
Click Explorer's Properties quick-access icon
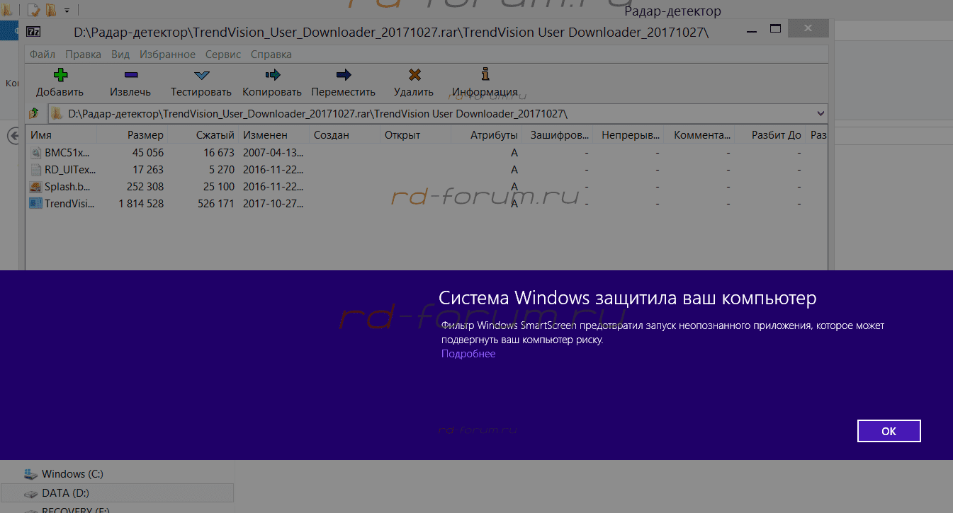[33, 10]
